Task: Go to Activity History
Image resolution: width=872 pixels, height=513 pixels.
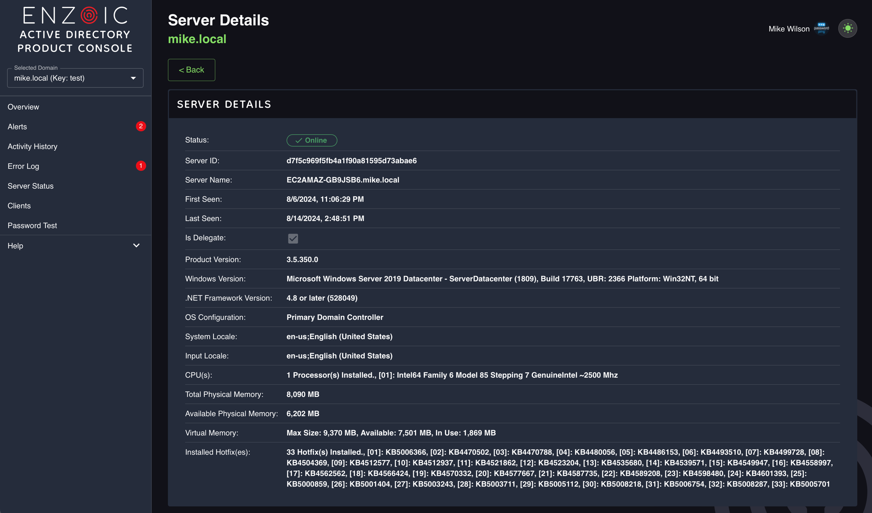Action: pos(33,146)
